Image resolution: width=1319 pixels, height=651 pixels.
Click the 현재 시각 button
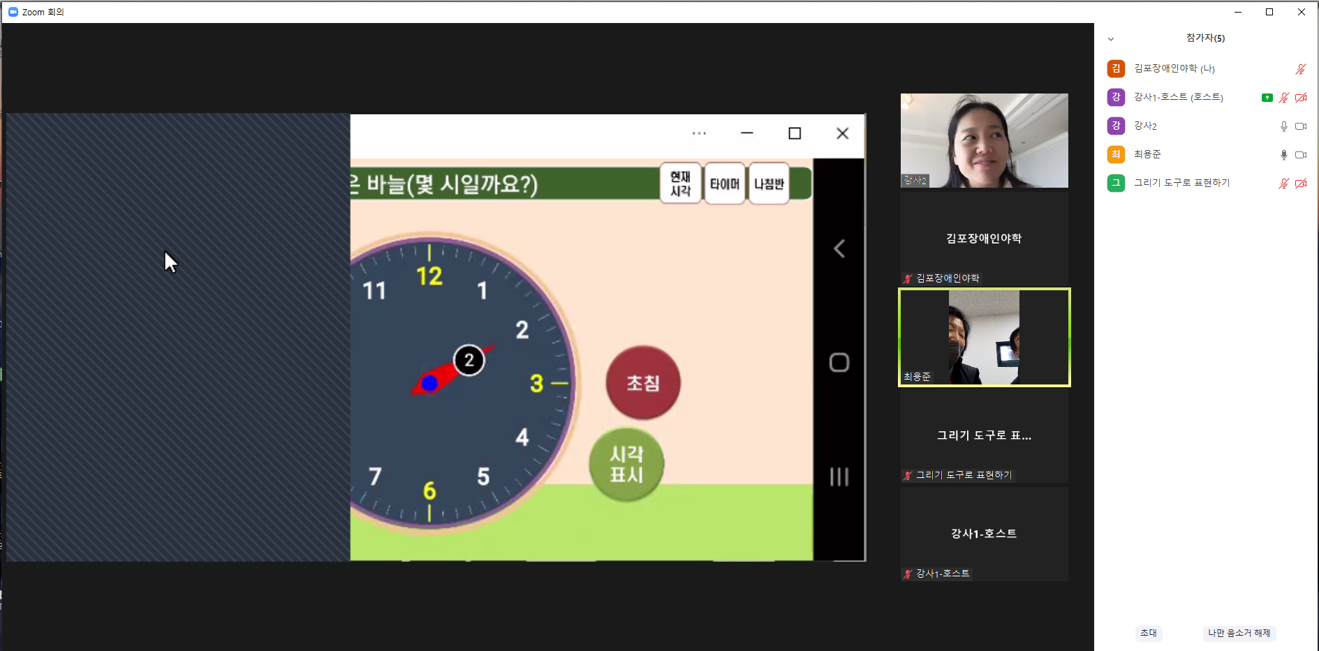680,184
